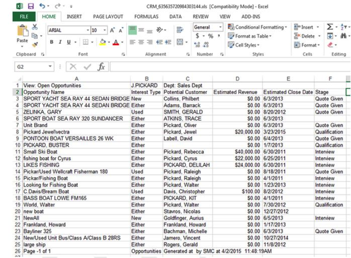Screen dimensions: 351x258
Task: Switch to the PAGE LAYOUT tab
Action: pyautogui.click(x=108, y=16)
